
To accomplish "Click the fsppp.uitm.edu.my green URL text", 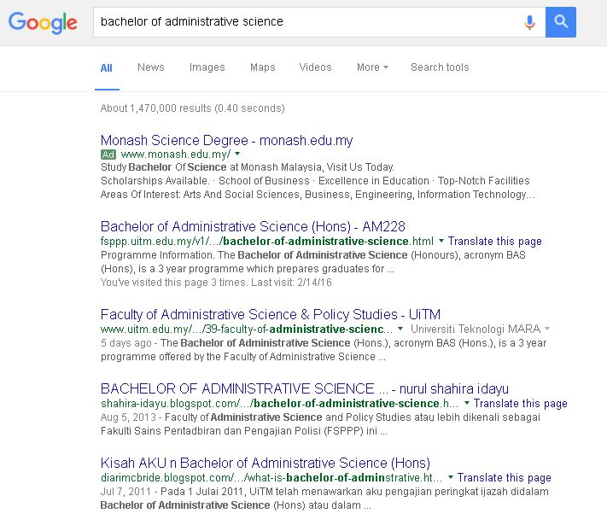I will point(267,242).
